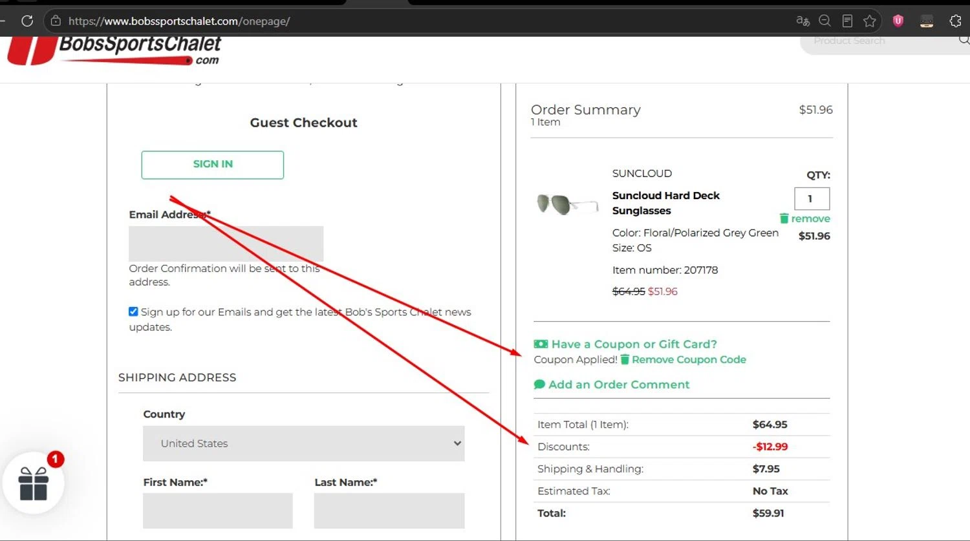The height and width of the screenshot is (541, 970).
Task: Click Remove Coupon Code link
Action: 689,359
